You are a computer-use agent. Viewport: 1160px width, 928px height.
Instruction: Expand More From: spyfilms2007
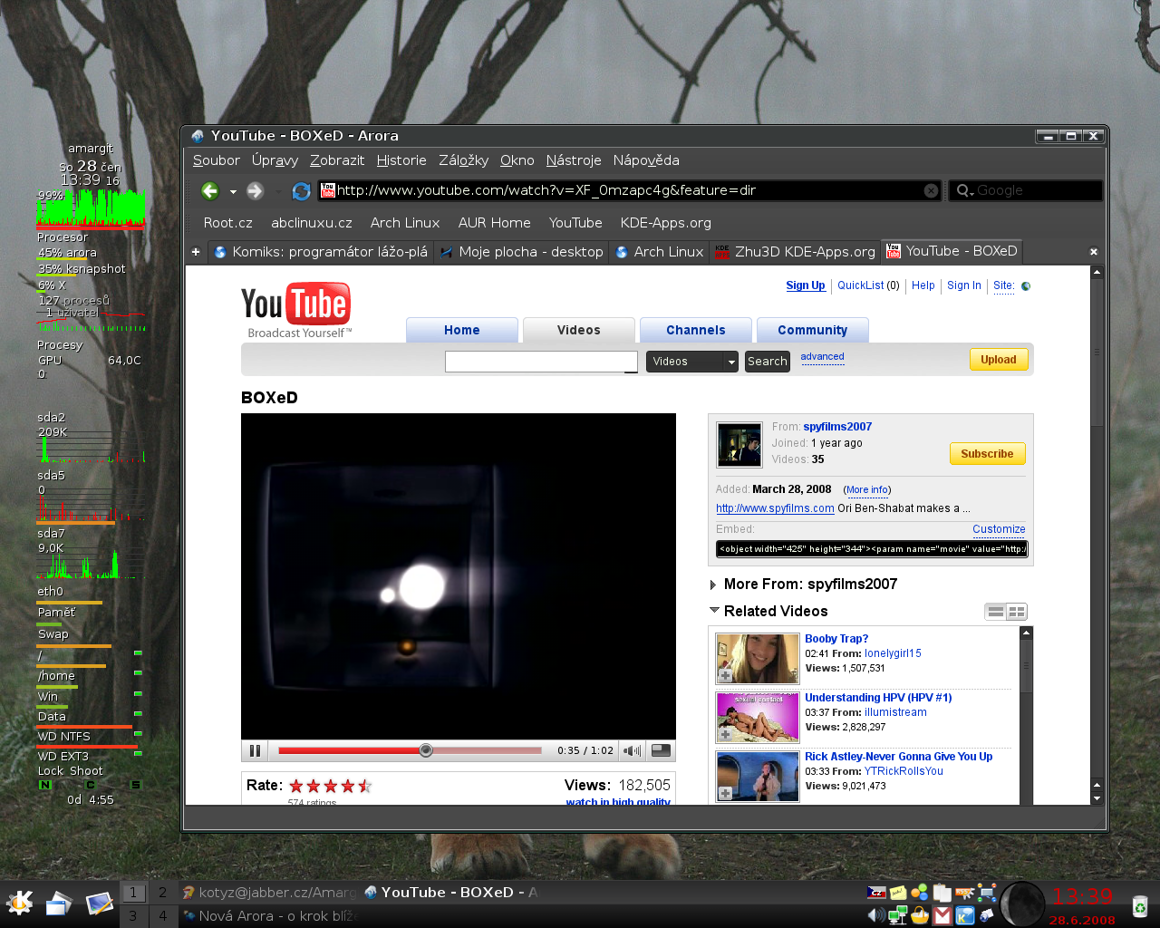pos(713,585)
